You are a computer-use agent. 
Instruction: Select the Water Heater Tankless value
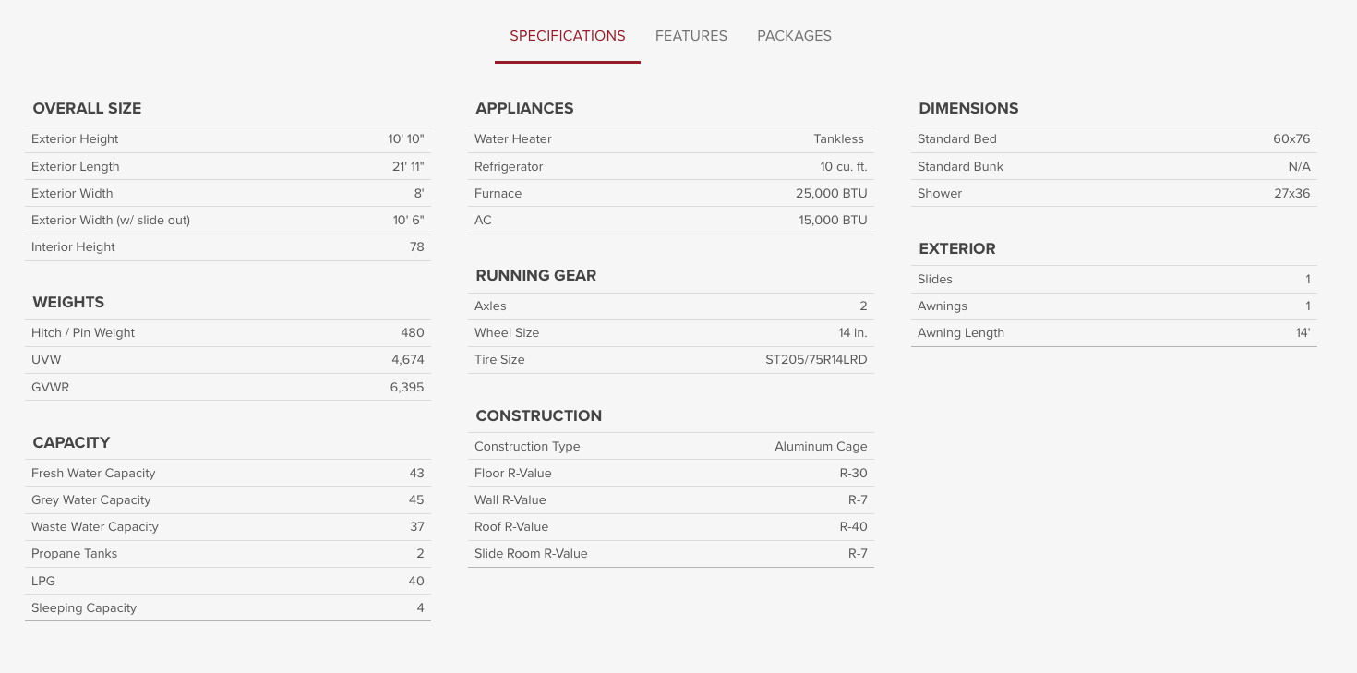click(x=839, y=139)
